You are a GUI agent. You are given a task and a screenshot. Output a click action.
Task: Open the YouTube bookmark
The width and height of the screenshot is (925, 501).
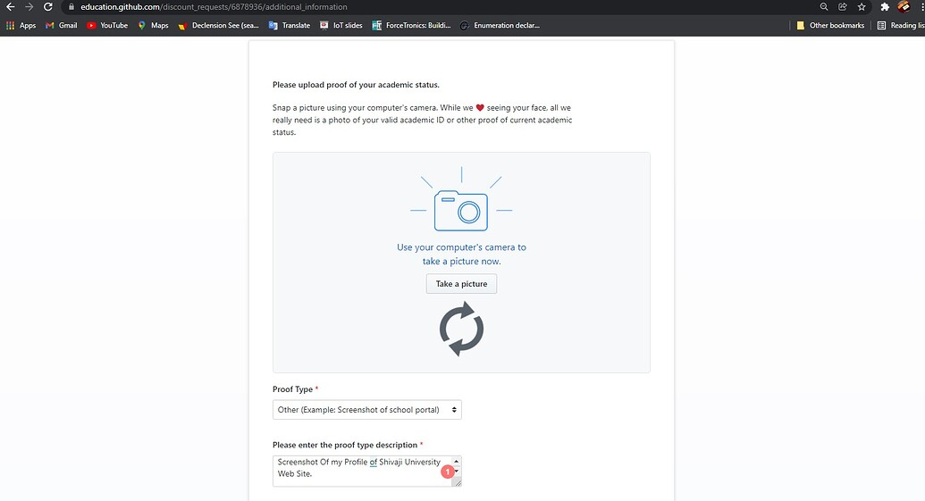107,25
